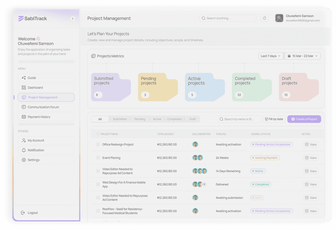Viewport: 336px width, 230px height.
Task: Open the notification bell icon
Action: [264, 18]
